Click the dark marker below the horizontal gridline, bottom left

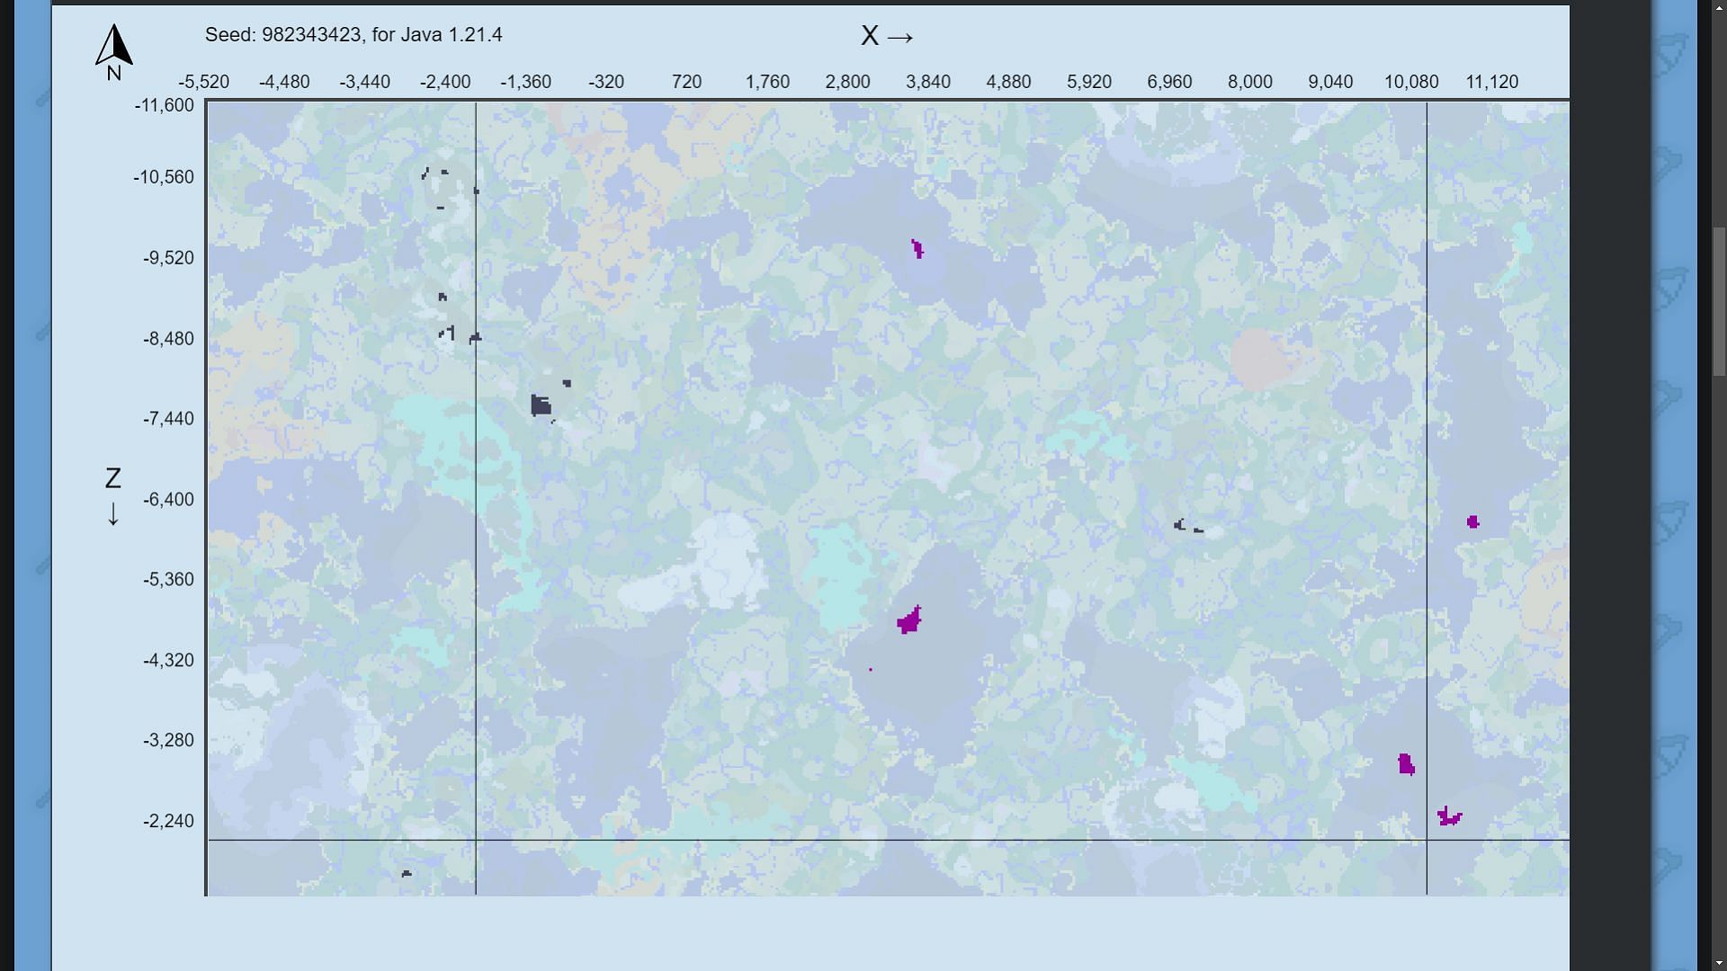407,873
